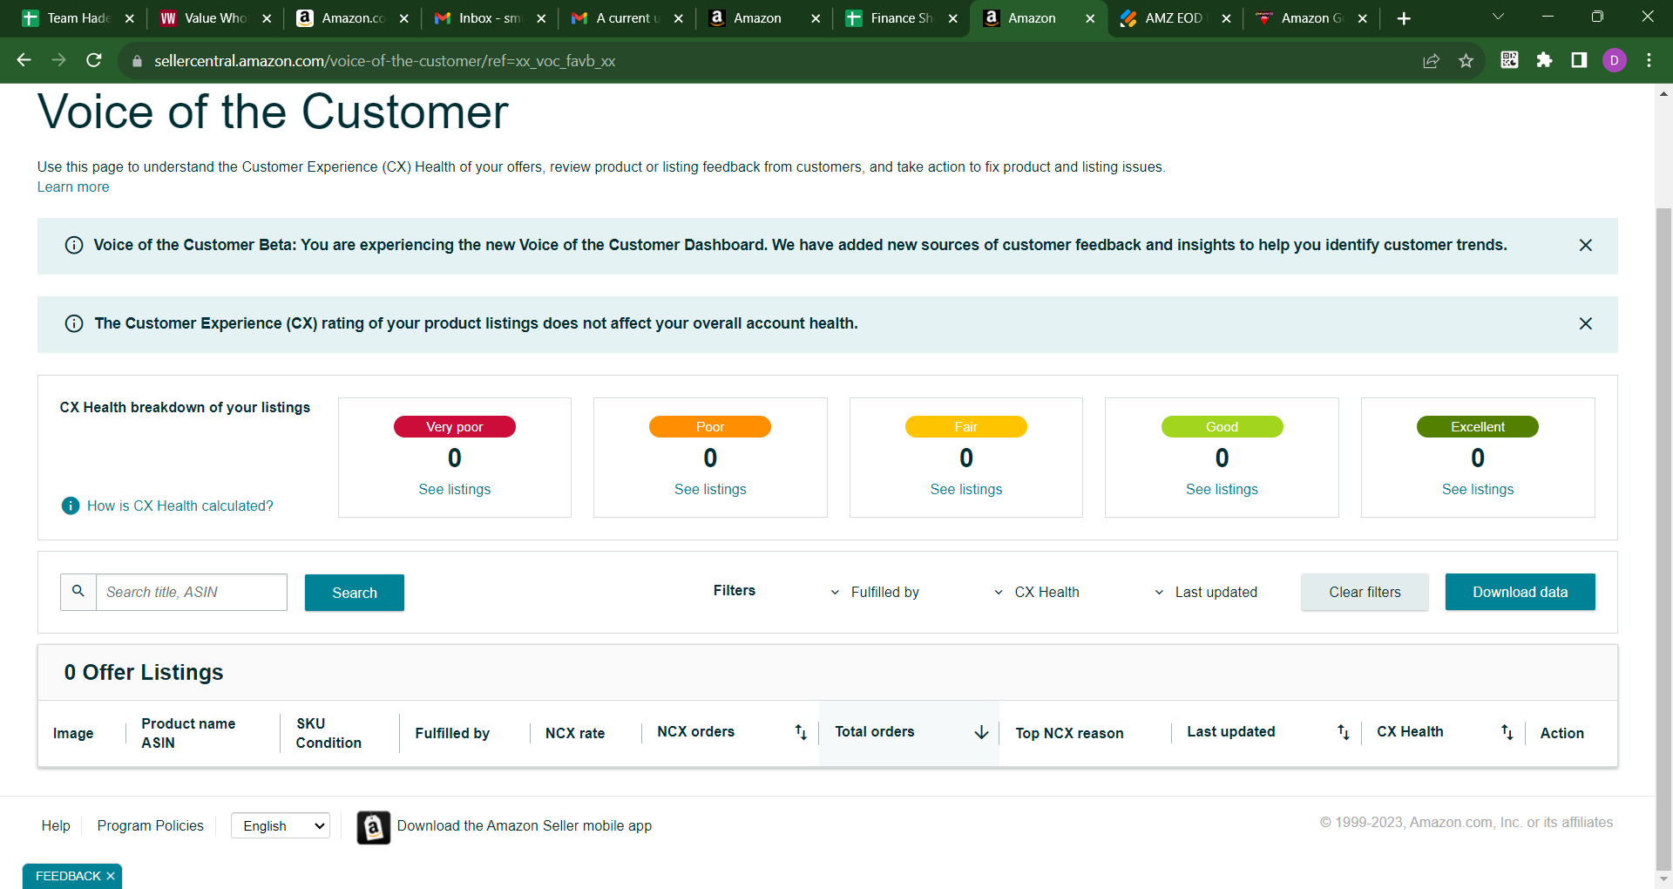Switch to the Inbox Gmail tab
Screen dimensions: 1673x889
pyautogui.click(x=490, y=18)
